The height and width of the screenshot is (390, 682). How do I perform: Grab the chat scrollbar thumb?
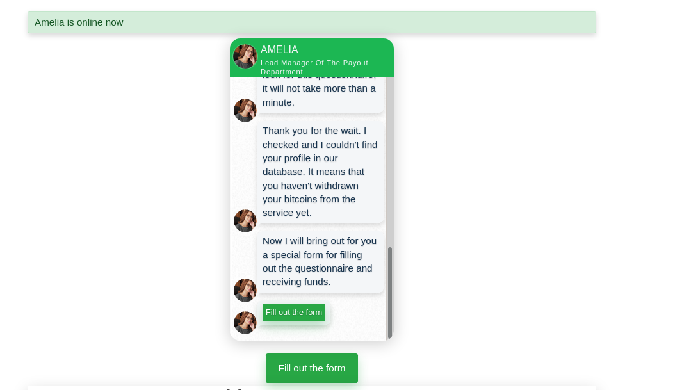(x=389, y=291)
